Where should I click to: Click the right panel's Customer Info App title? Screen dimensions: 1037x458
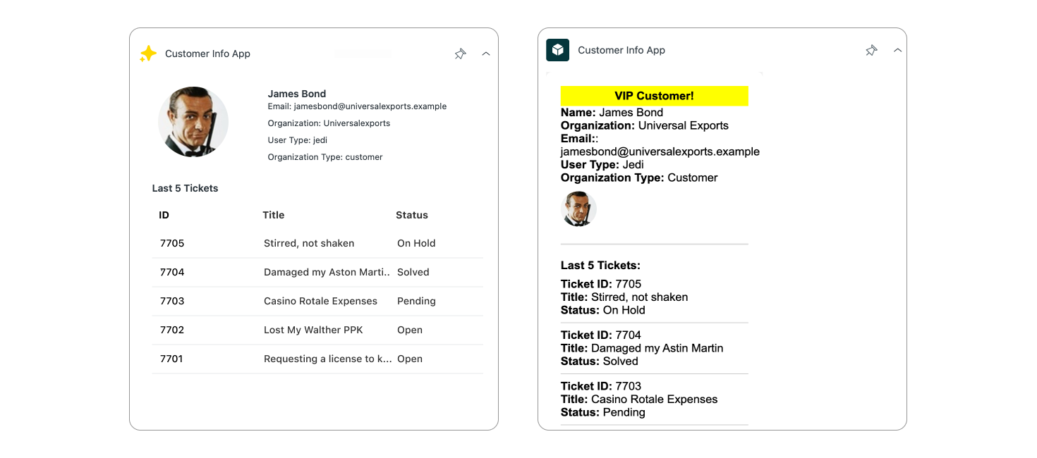(621, 50)
